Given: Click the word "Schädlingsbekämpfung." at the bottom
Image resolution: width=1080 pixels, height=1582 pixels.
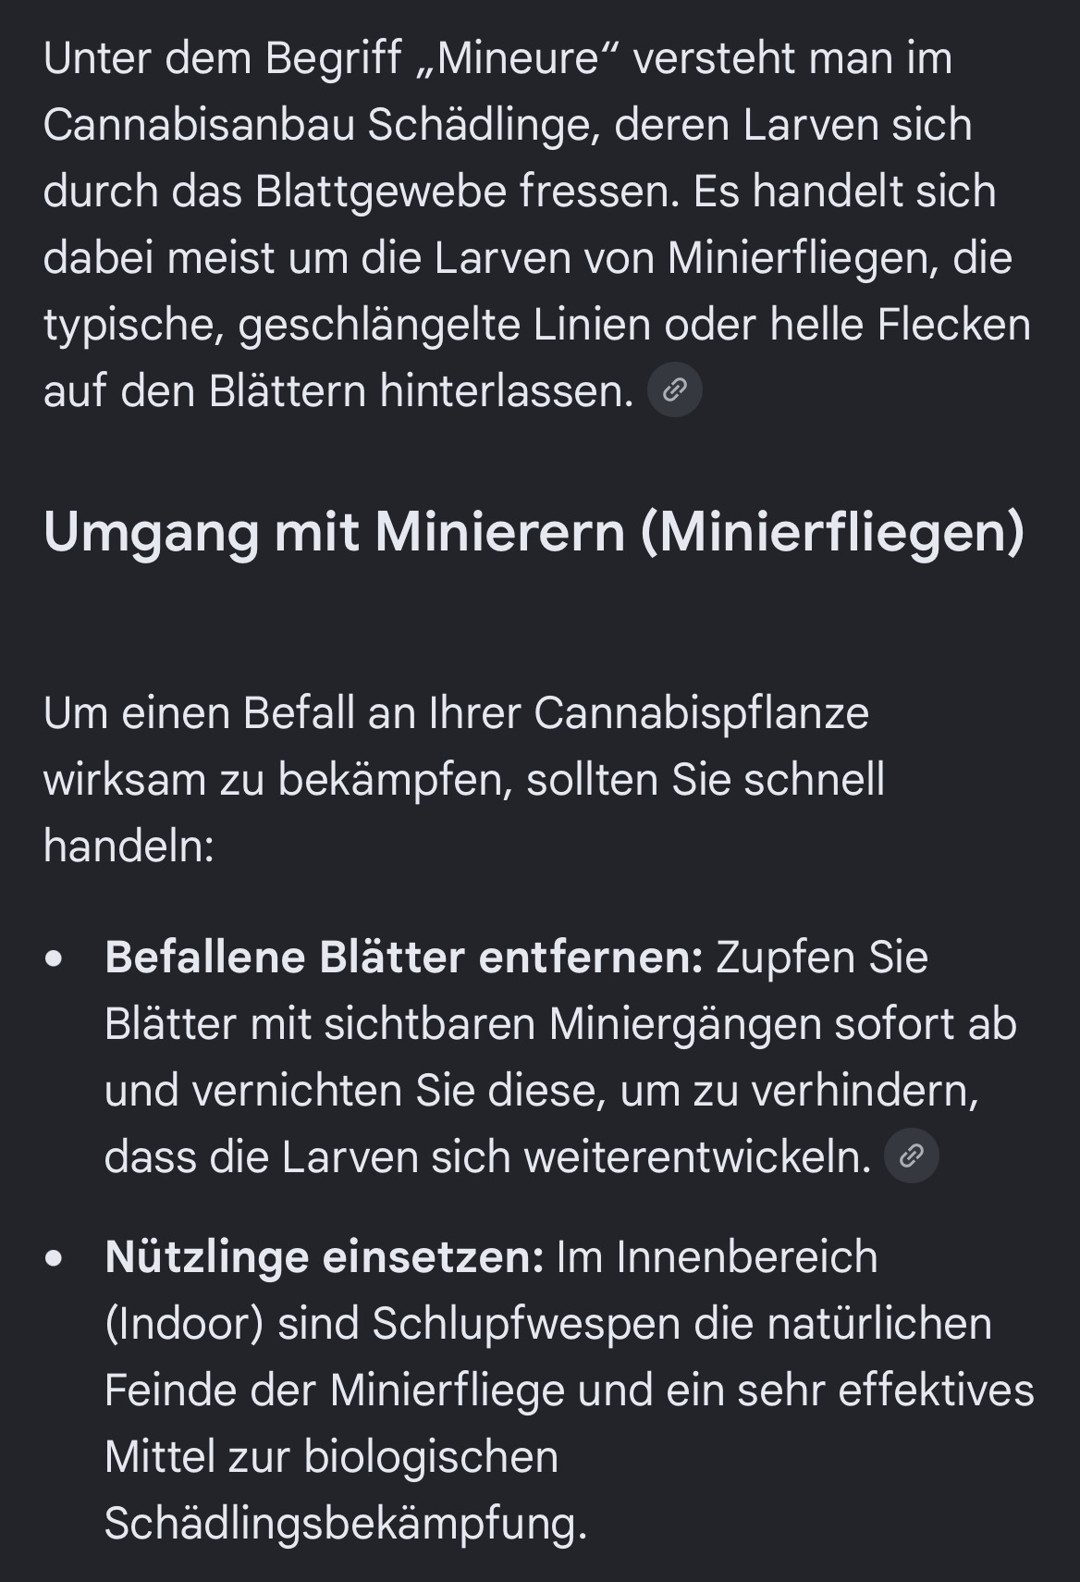Looking at the screenshot, I should click(346, 1523).
